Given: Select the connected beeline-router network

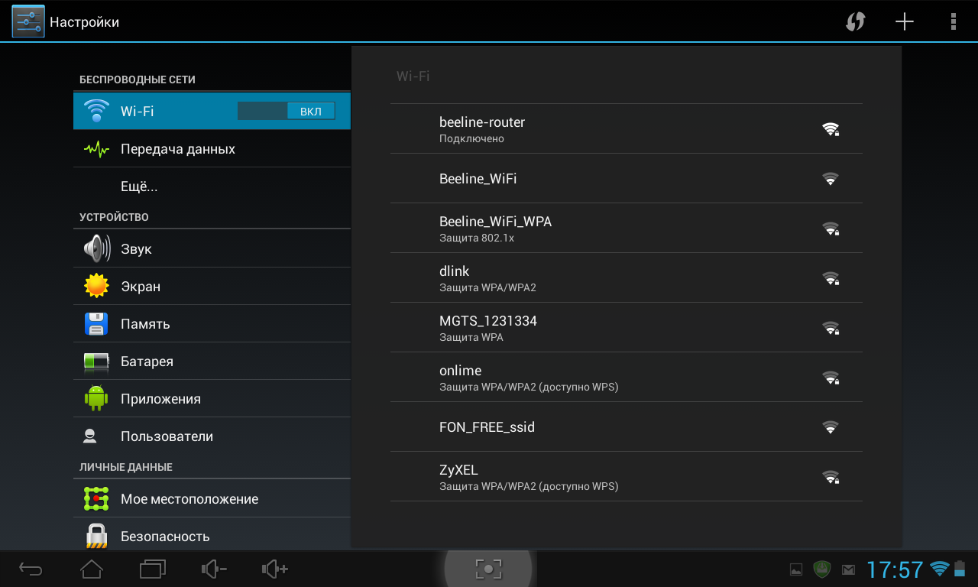Looking at the screenshot, I should [x=626, y=129].
